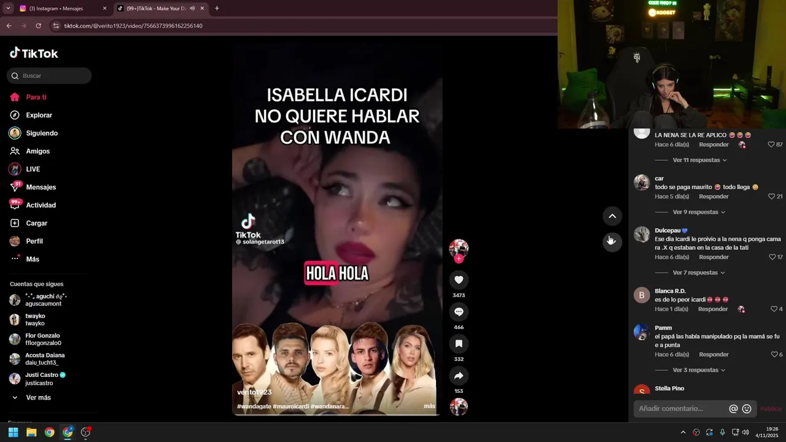This screenshot has width=786, height=442.
Task: Click browser back arrow
Action: pos(9,26)
